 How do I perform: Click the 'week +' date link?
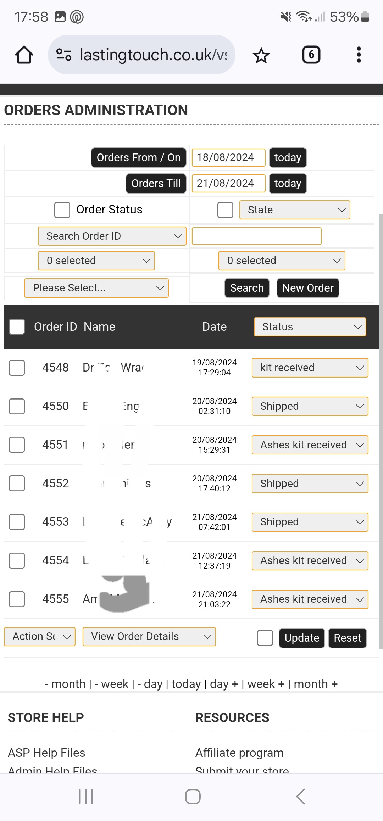(x=266, y=684)
